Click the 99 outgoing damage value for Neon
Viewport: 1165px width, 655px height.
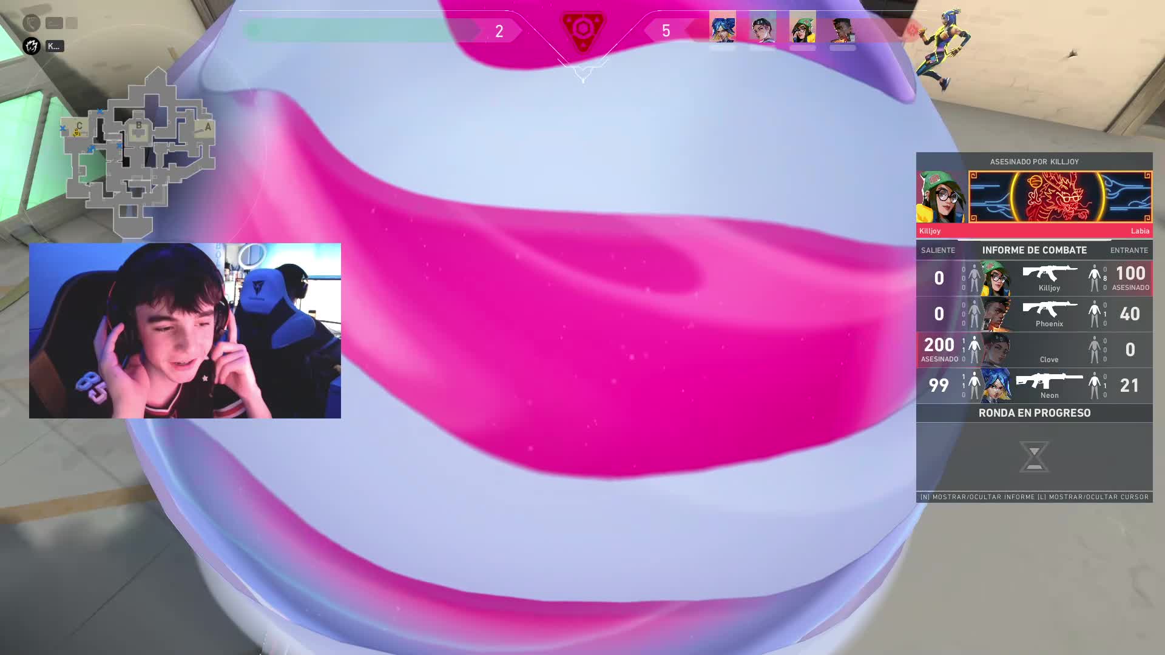[x=939, y=385]
